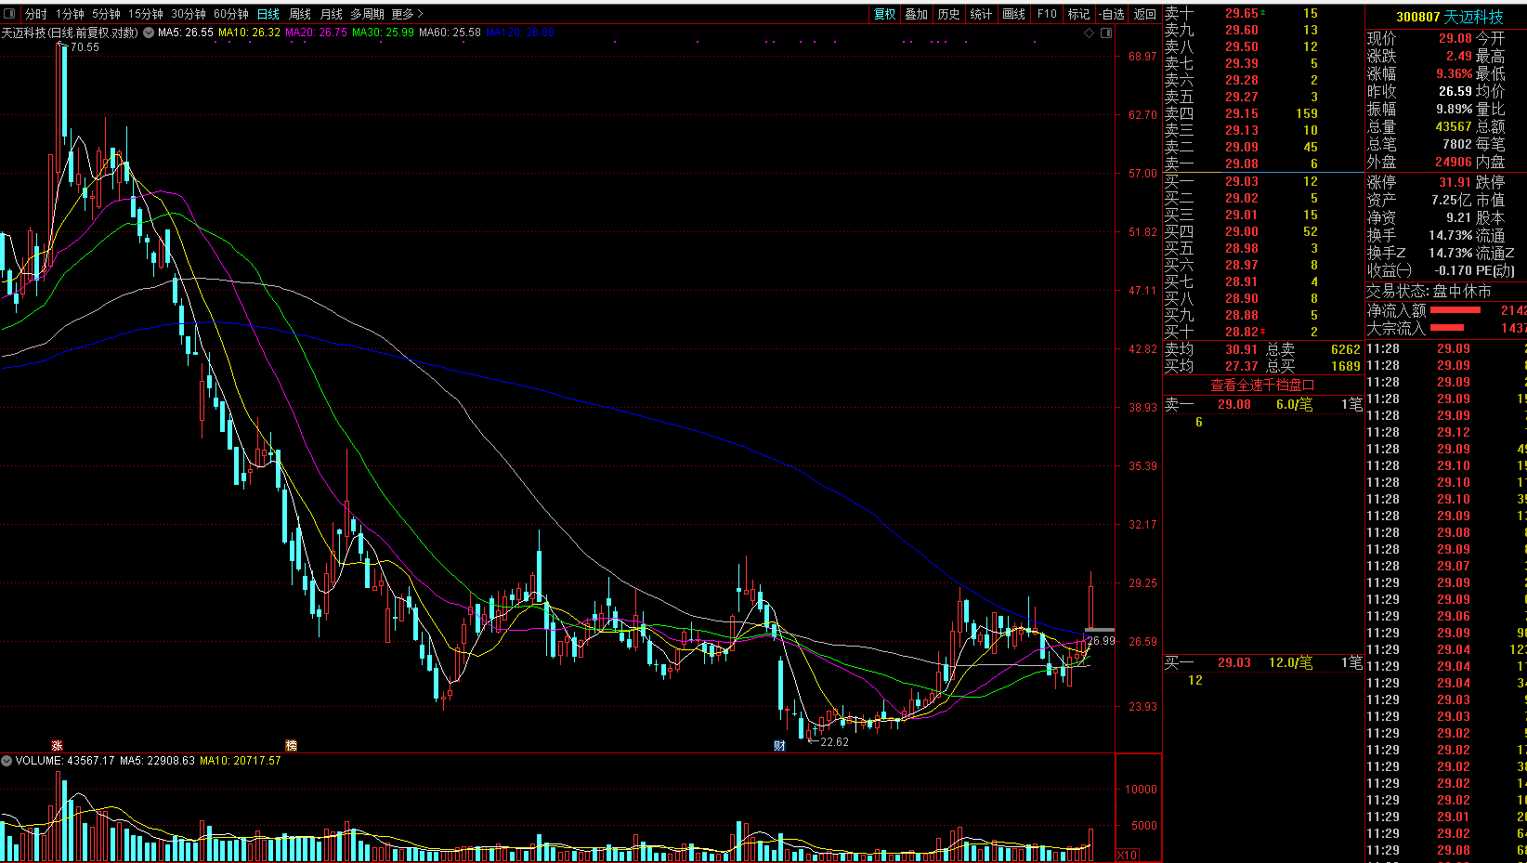1527x863 pixels.
Task: Switch to the 分时 intraday view
Action: [x=35, y=14]
